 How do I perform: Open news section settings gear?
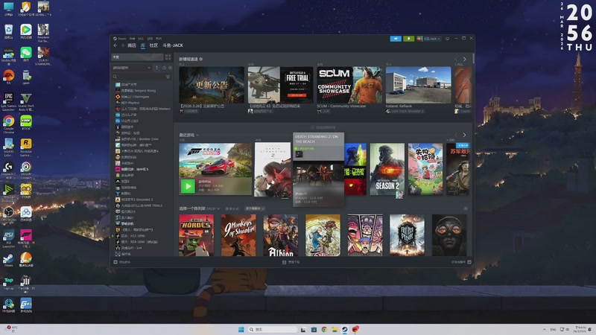tap(201, 59)
